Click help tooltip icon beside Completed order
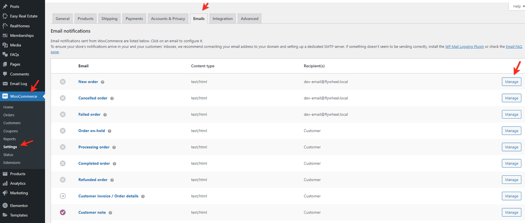The width and height of the screenshot is (525, 223). point(115,164)
